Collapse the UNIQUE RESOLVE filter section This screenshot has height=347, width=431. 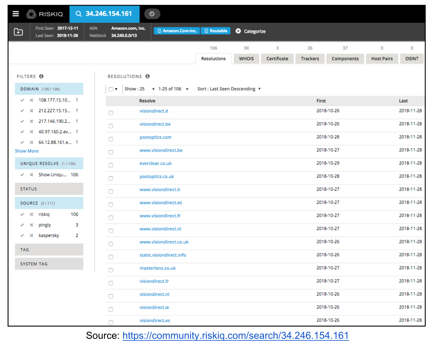click(x=49, y=164)
